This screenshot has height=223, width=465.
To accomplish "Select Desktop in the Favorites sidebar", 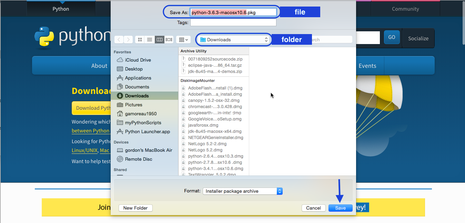I will point(144,69).
